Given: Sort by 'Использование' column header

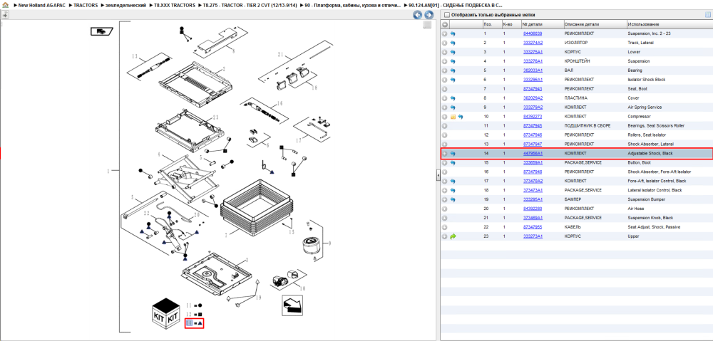Looking at the screenshot, I should 669,24.
